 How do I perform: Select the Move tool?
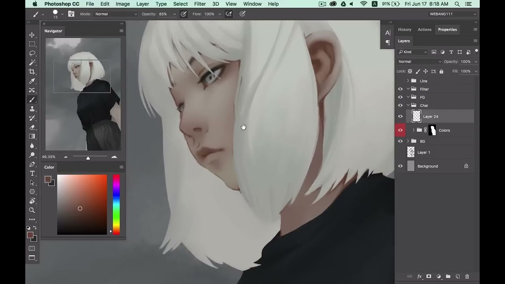pos(32,35)
